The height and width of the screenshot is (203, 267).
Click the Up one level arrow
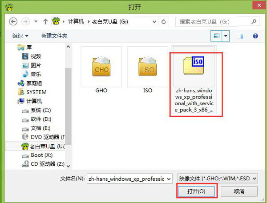pyautogui.click(x=45, y=22)
